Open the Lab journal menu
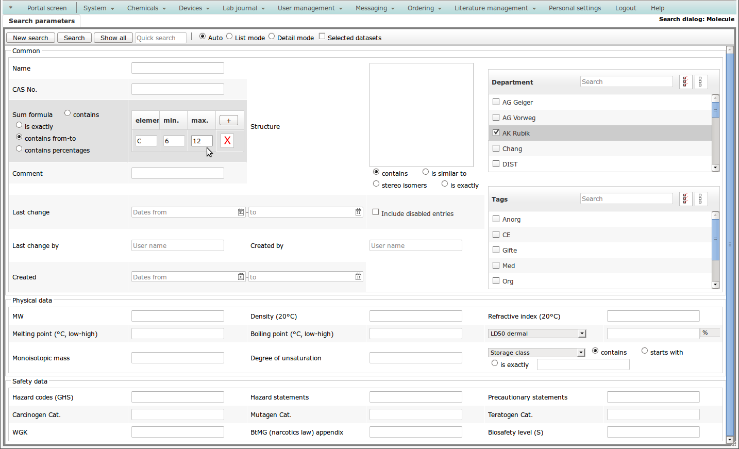 [x=243, y=8]
